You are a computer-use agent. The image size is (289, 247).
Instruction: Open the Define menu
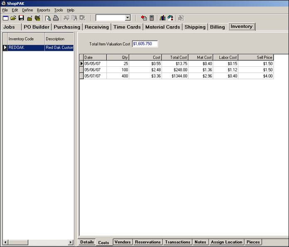point(27,10)
